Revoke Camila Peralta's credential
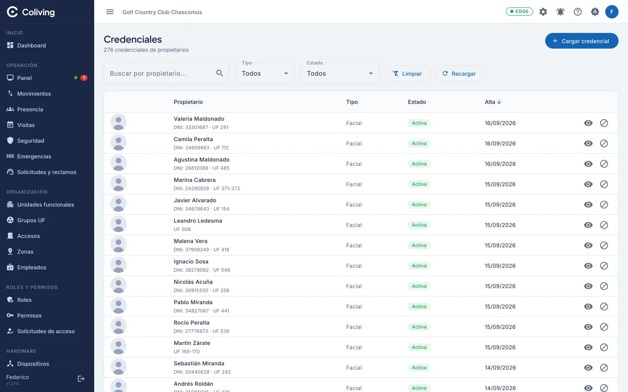 pos(604,143)
